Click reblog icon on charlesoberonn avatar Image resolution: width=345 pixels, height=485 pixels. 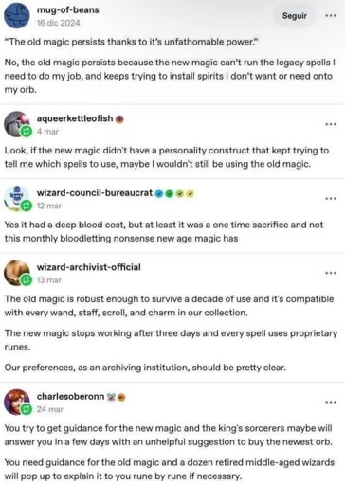pyautogui.click(x=27, y=409)
